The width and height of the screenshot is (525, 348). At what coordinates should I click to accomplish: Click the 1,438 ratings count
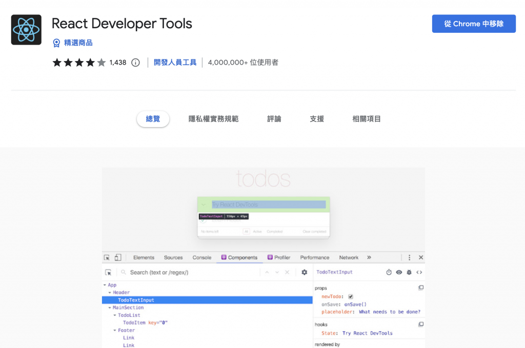point(118,63)
